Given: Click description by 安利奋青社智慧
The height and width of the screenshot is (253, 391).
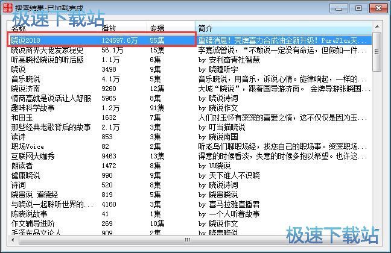Looking at the screenshot, I should pyautogui.click(x=229, y=60).
